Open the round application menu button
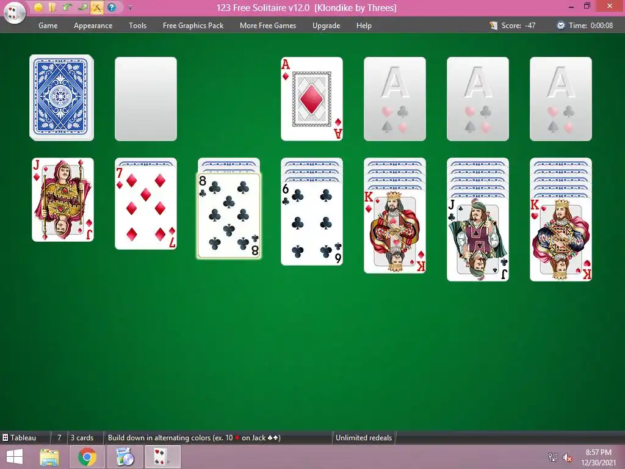This screenshot has width=625, height=469. [15, 12]
